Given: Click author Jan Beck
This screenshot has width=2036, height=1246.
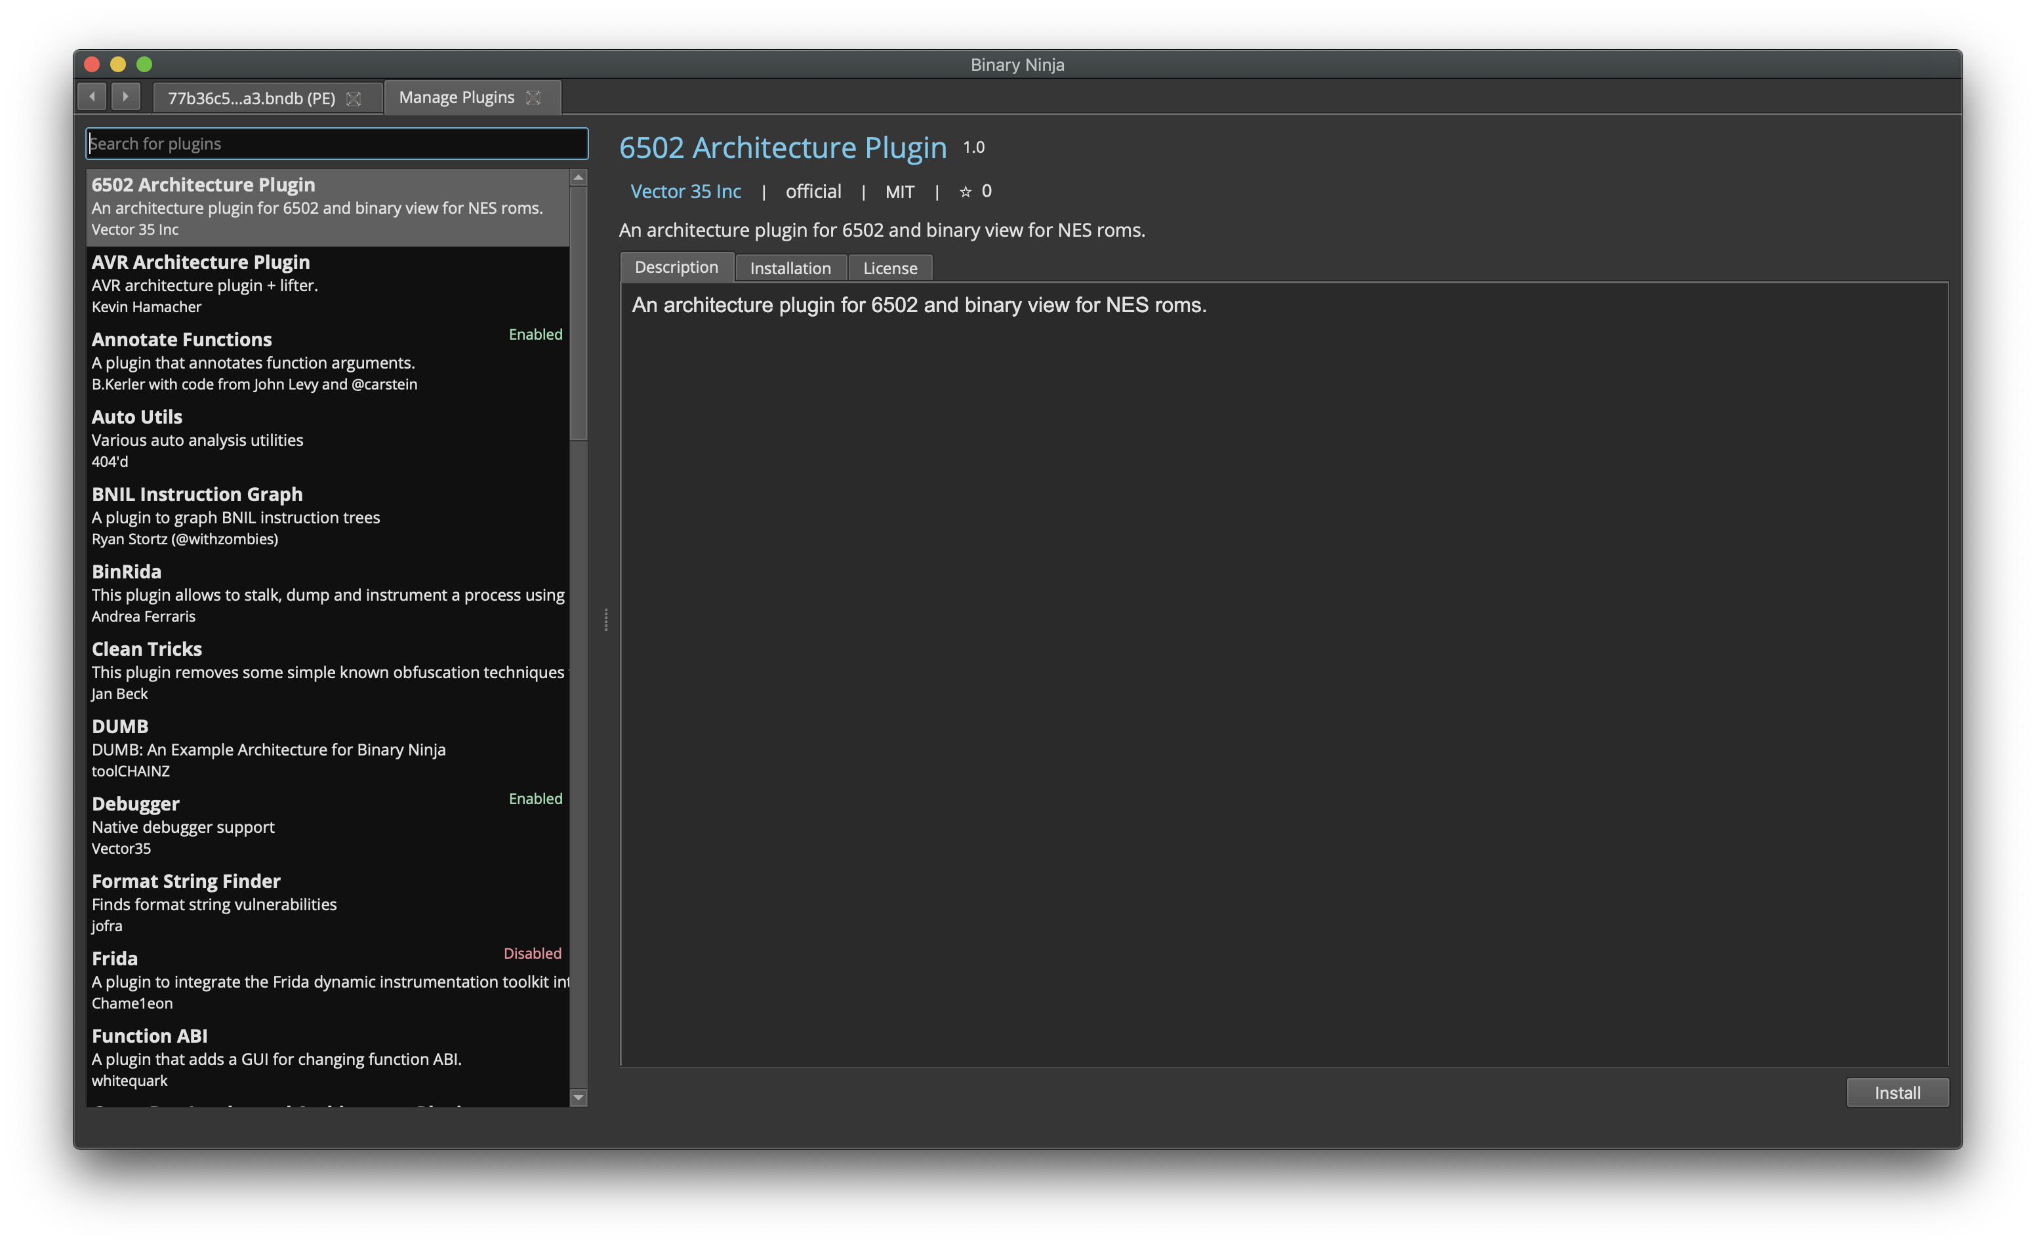Looking at the screenshot, I should click(119, 694).
